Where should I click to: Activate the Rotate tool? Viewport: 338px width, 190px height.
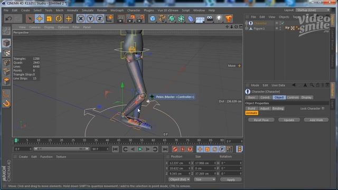click(59, 19)
